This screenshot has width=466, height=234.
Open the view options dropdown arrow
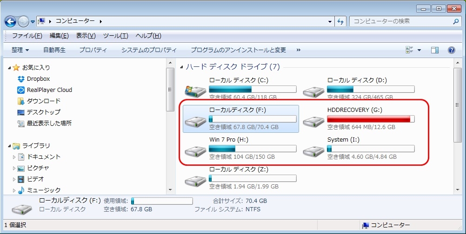tap(419, 50)
